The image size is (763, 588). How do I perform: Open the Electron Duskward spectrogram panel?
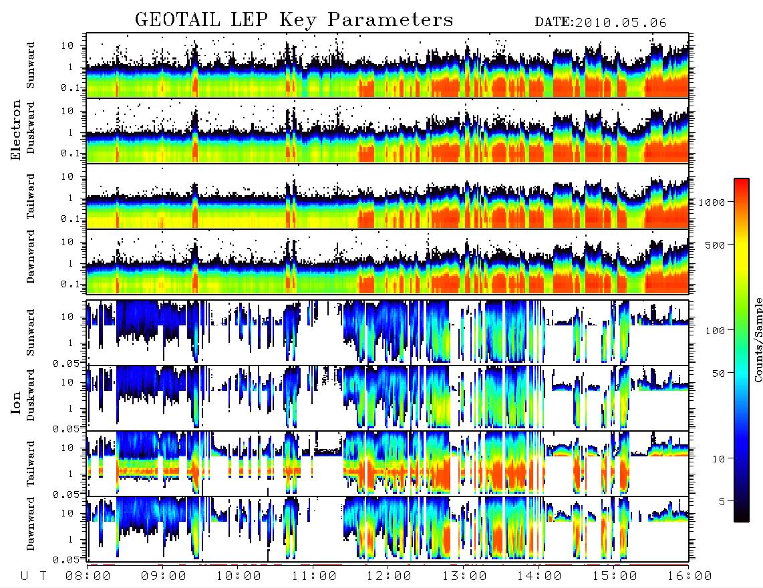coord(388,130)
